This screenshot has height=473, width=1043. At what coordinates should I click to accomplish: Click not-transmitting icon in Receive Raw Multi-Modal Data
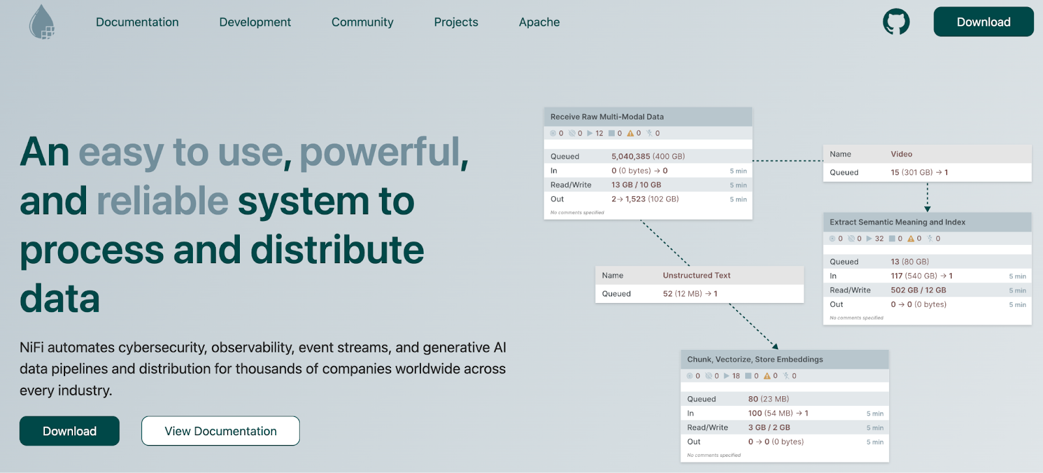point(572,133)
